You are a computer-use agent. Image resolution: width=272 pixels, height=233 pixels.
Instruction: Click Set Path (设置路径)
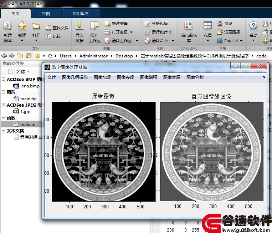[229, 32]
